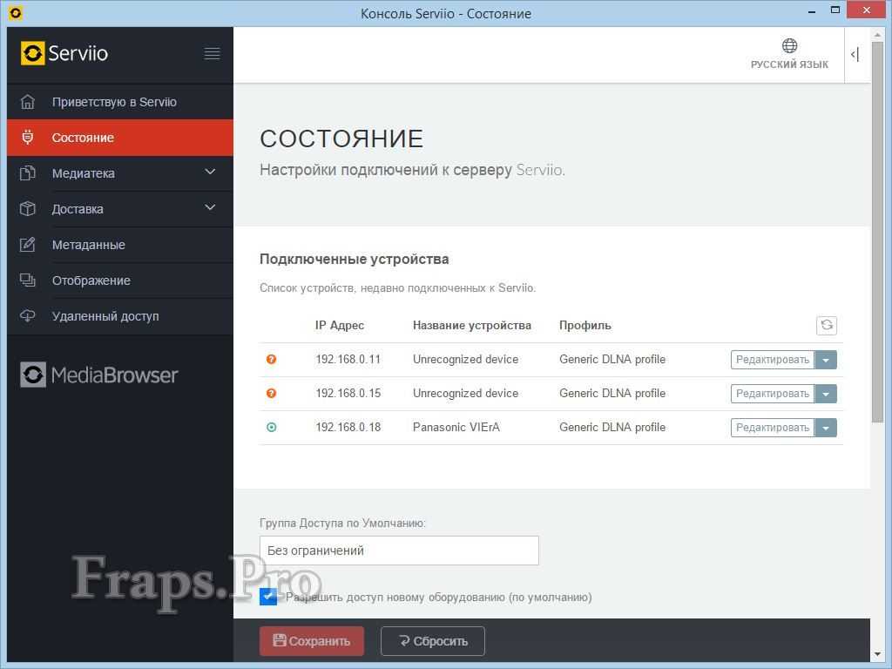Click Редактировать for device 192.168.0.11

point(773,360)
